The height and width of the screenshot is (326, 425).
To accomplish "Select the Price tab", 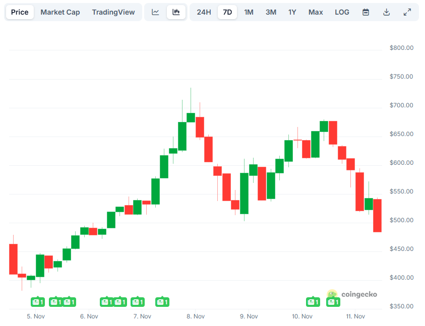I will (x=20, y=12).
